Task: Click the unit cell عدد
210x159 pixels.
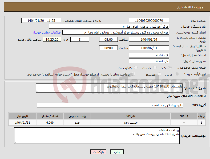Action: 77,122
